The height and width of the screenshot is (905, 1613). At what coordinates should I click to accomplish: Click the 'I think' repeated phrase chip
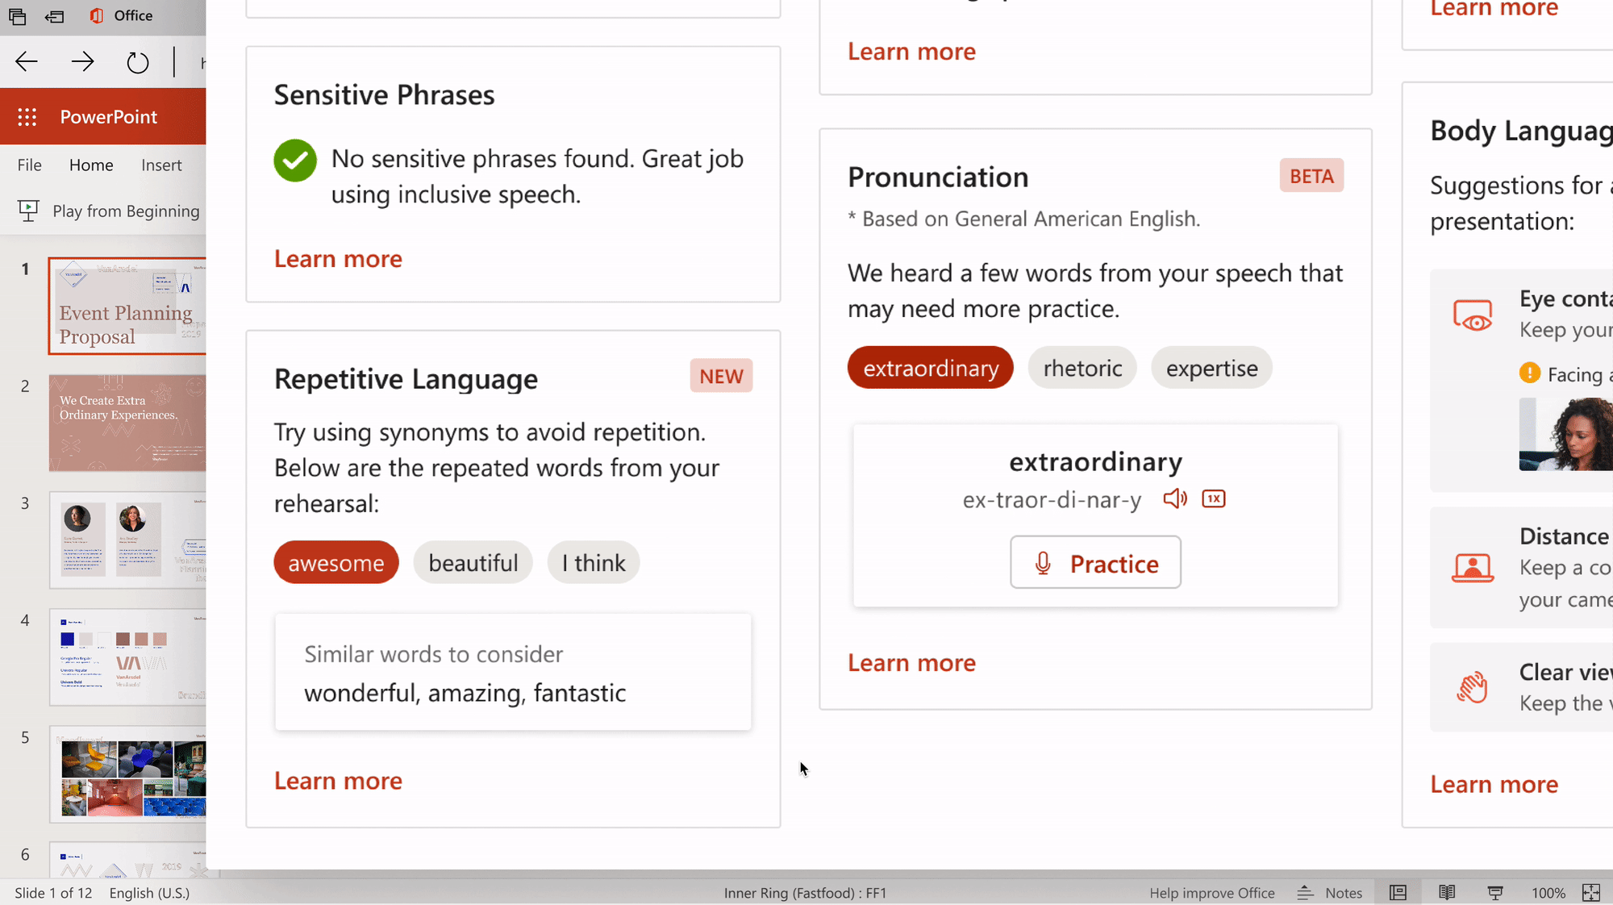click(x=593, y=562)
